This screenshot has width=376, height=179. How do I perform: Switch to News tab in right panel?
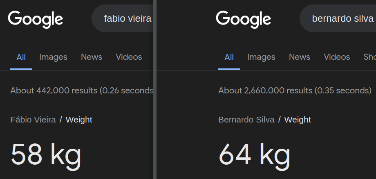tap(300, 57)
